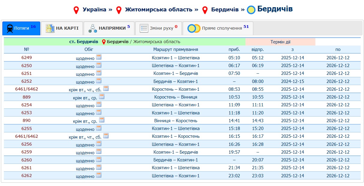Open calendar icon for train 889

tap(102, 96)
